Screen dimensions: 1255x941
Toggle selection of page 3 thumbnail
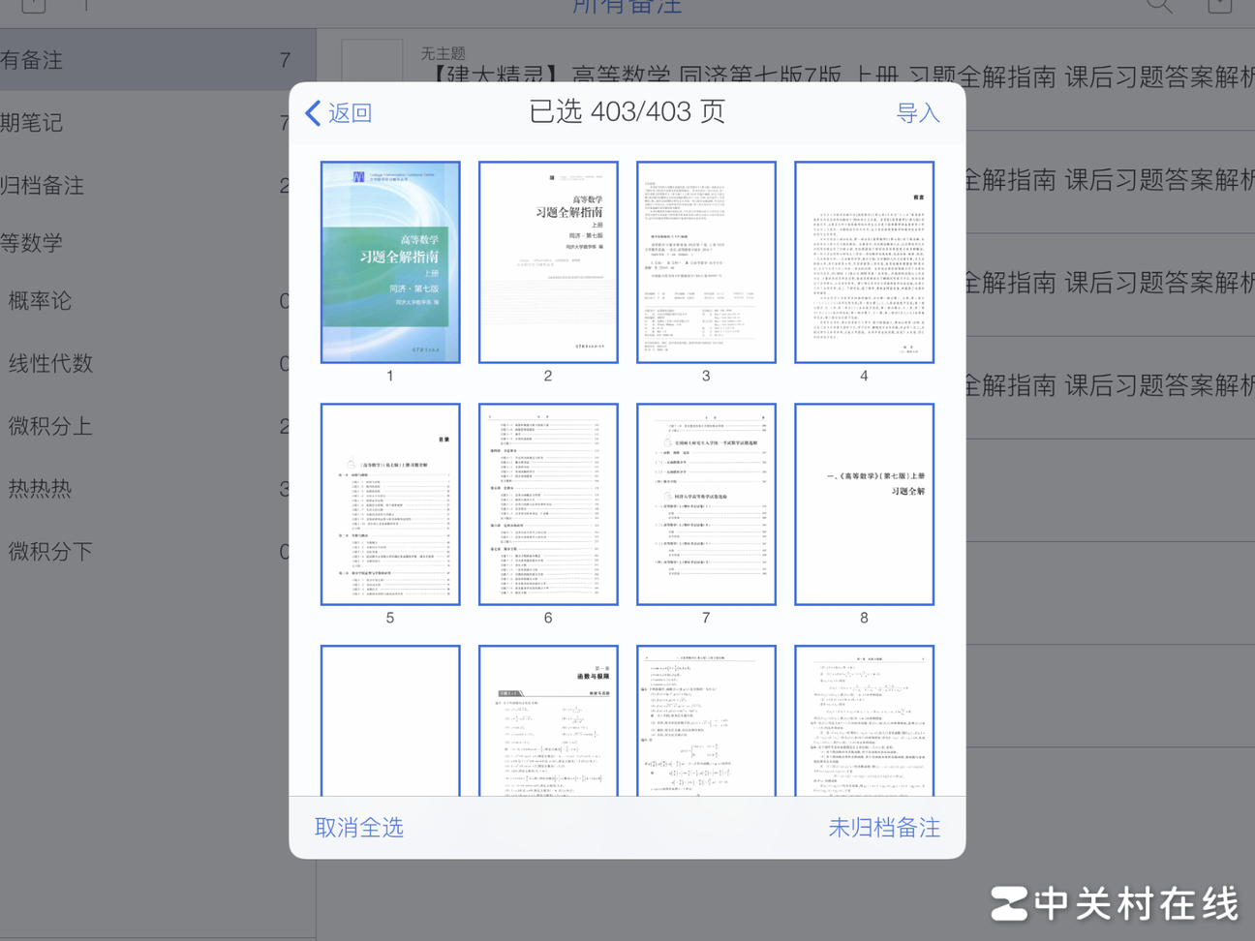706,262
